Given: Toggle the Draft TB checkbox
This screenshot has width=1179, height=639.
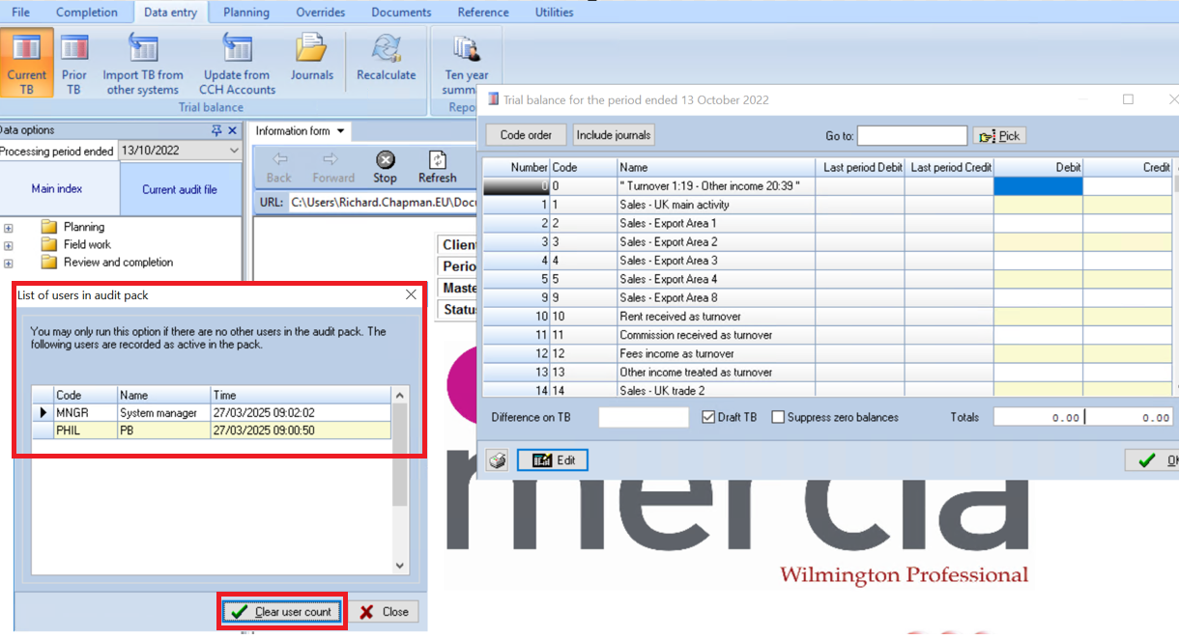Looking at the screenshot, I should click(708, 418).
